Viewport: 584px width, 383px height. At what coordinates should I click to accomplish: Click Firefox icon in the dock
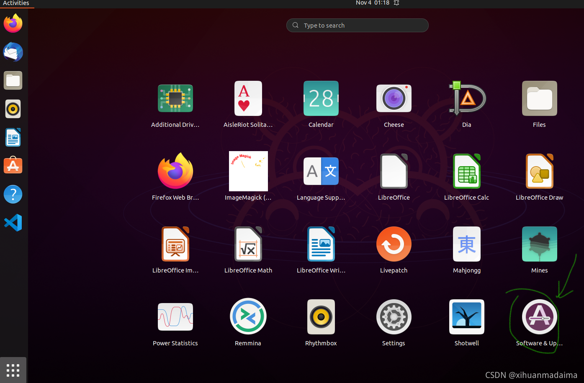point(13,23)
